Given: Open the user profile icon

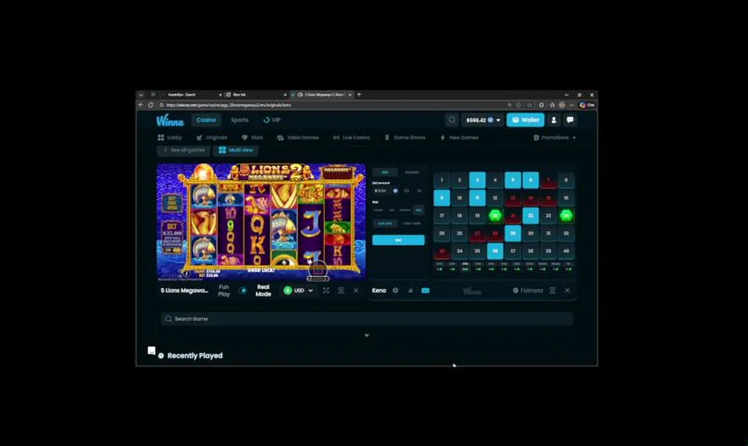Looking at the screenshot, I should tap(554, 120).
